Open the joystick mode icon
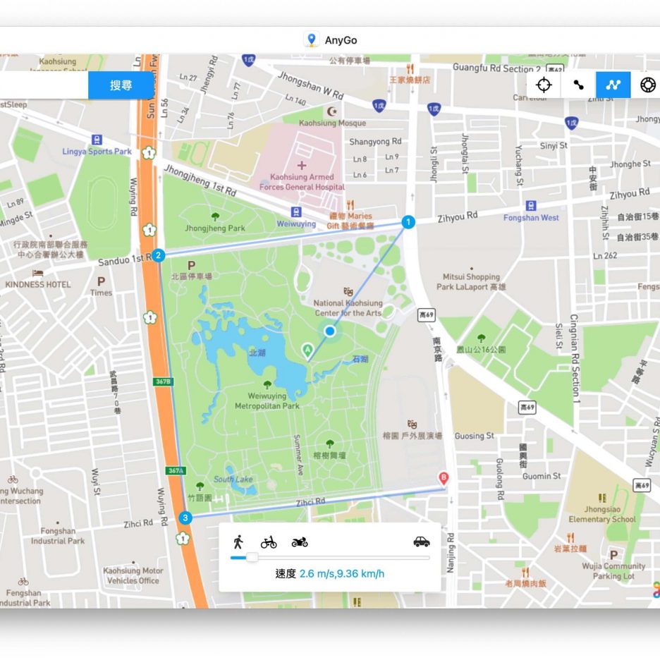This screenshot has width=660, height=660. click(x=647, y=85)
